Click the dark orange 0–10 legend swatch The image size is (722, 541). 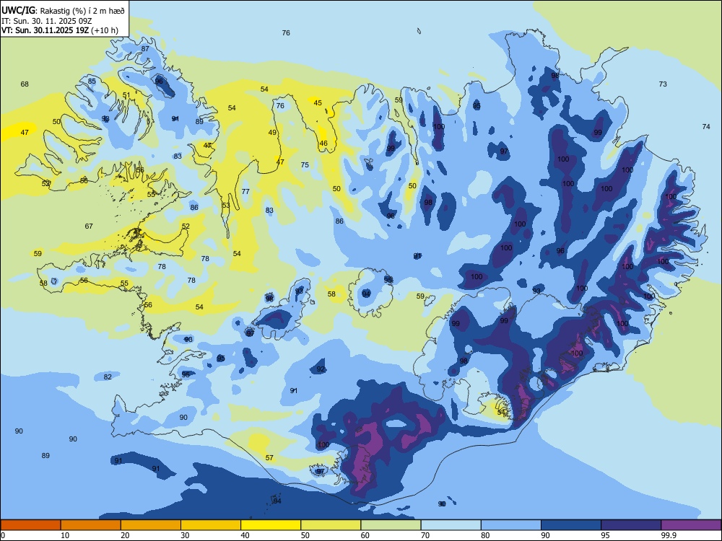[30, 525]
